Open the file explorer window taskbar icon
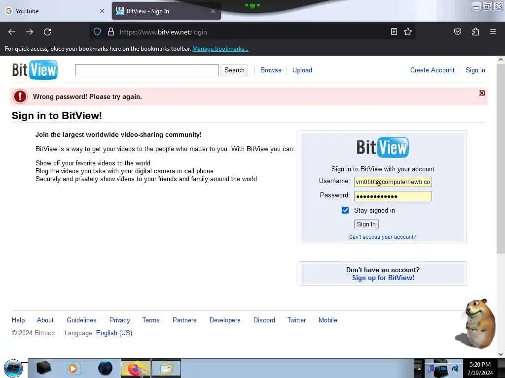 pos(166,368)
